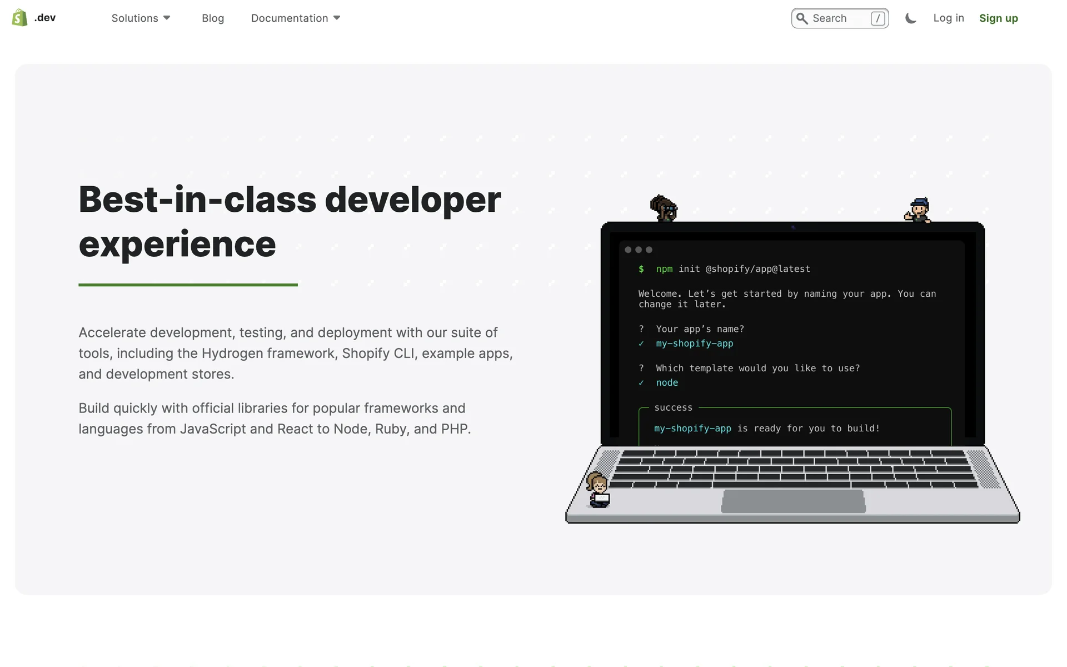Click the pixel character wearing blue cap

tap(918, 210)
